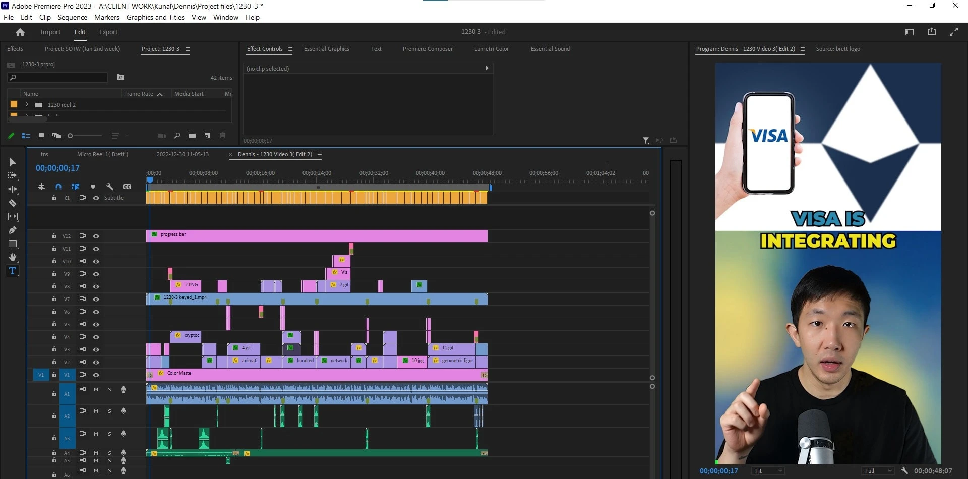Click project writable pencil icon
This screenshot has height=479, width=968.
point(11,136)
